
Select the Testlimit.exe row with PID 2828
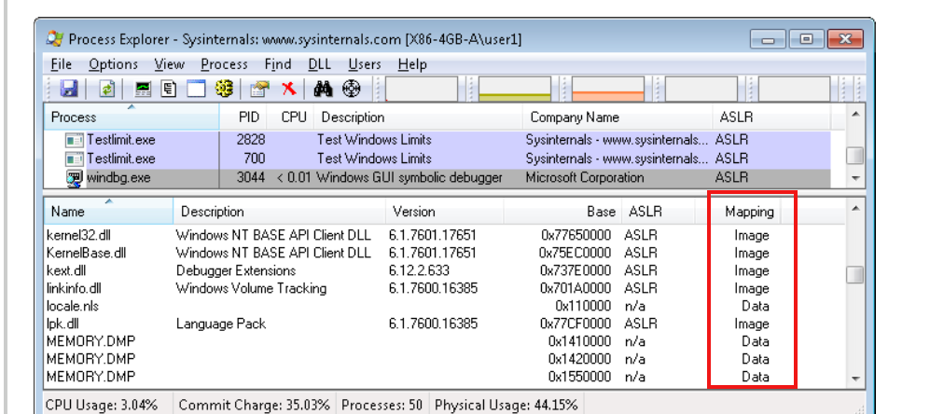click(437, 140)
